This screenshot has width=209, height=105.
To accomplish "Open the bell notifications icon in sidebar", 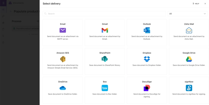I will click(x=3, y=42).
